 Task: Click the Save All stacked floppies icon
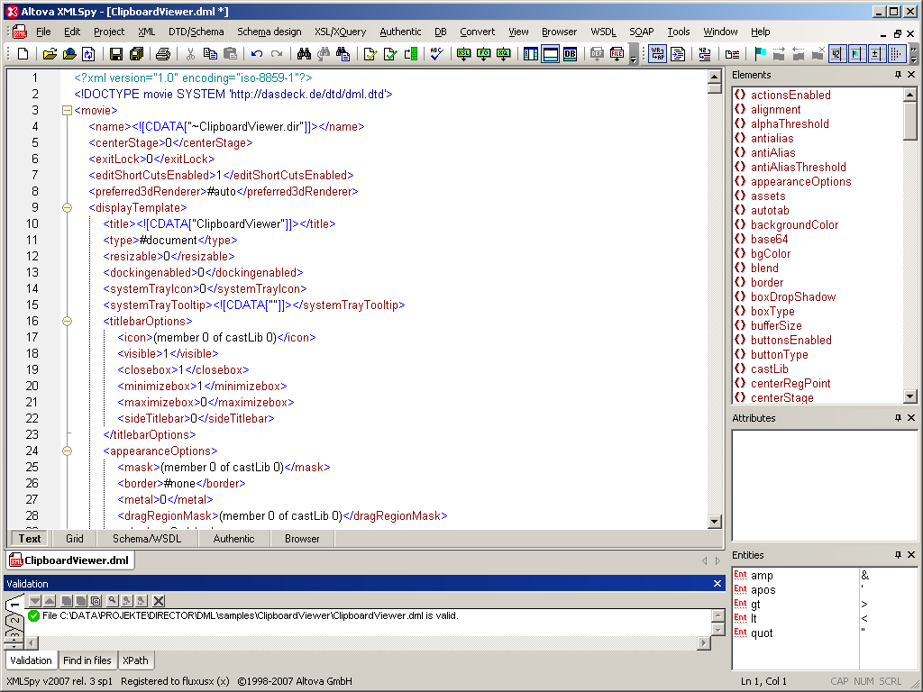point(136,54)
